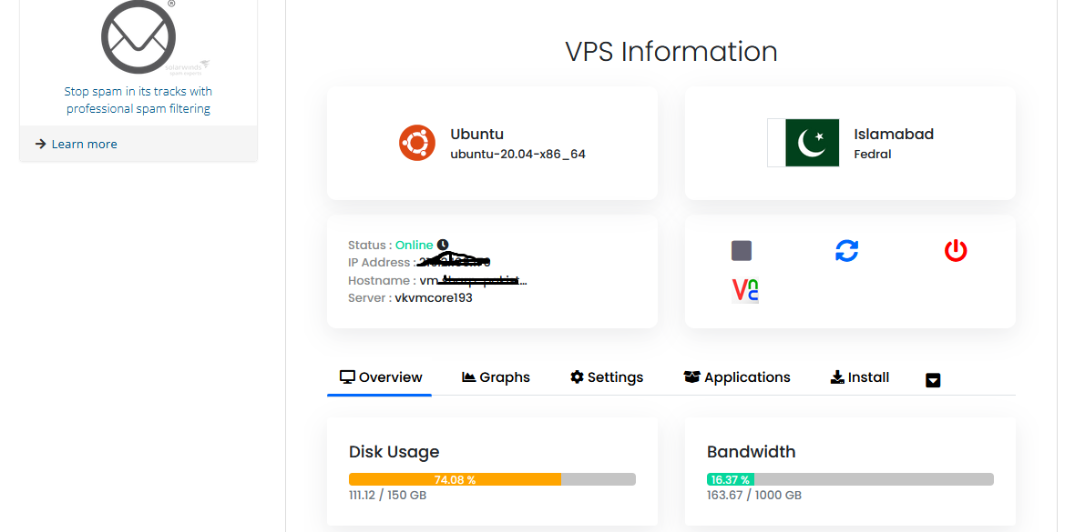Click the gray Stop VPS square icon
The image size is (1075, 532).
(742, 251)
